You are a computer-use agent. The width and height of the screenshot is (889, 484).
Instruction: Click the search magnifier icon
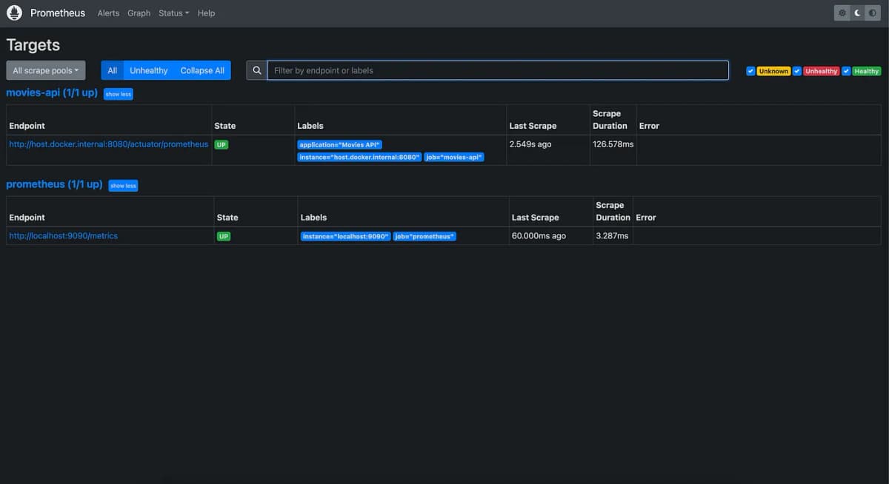tap(257, 70)
